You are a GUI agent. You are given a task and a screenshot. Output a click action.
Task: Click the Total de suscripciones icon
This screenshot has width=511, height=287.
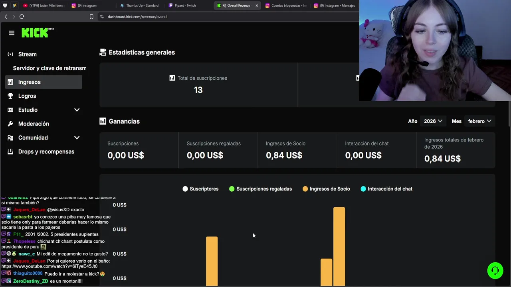click(172, 78)
